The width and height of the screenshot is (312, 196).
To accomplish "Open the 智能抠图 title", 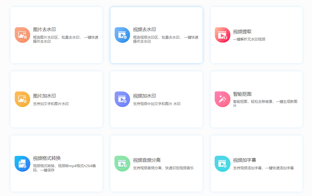I will [242, 94].
